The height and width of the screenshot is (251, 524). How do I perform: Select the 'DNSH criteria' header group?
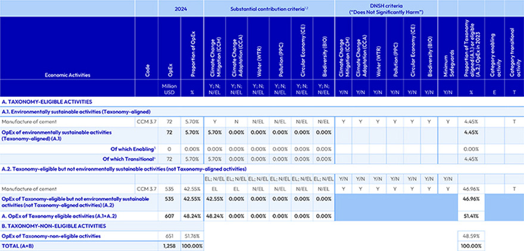[x=386, y=8]
